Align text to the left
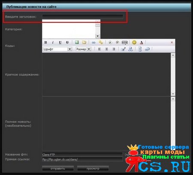 click(100, 49)
